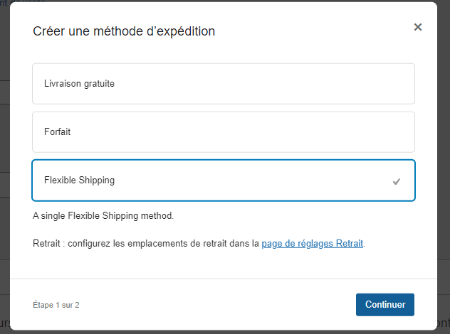
Task: Click the checkmark on Flexible Shipping
Action: point(397,181)
